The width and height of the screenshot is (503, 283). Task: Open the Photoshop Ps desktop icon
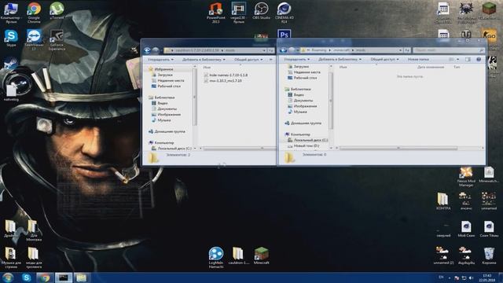point(284,34)
